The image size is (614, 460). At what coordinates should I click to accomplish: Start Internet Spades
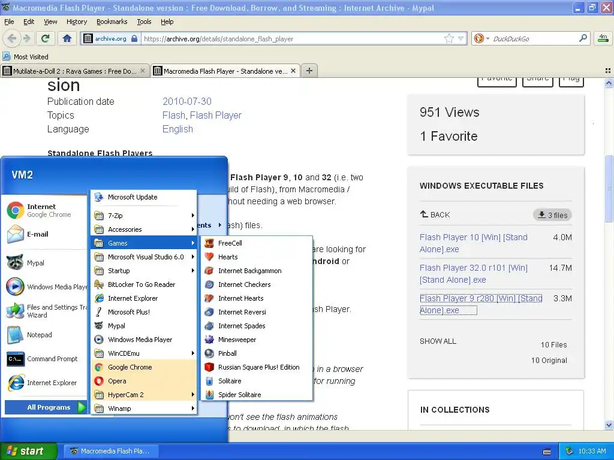(257, 326)
